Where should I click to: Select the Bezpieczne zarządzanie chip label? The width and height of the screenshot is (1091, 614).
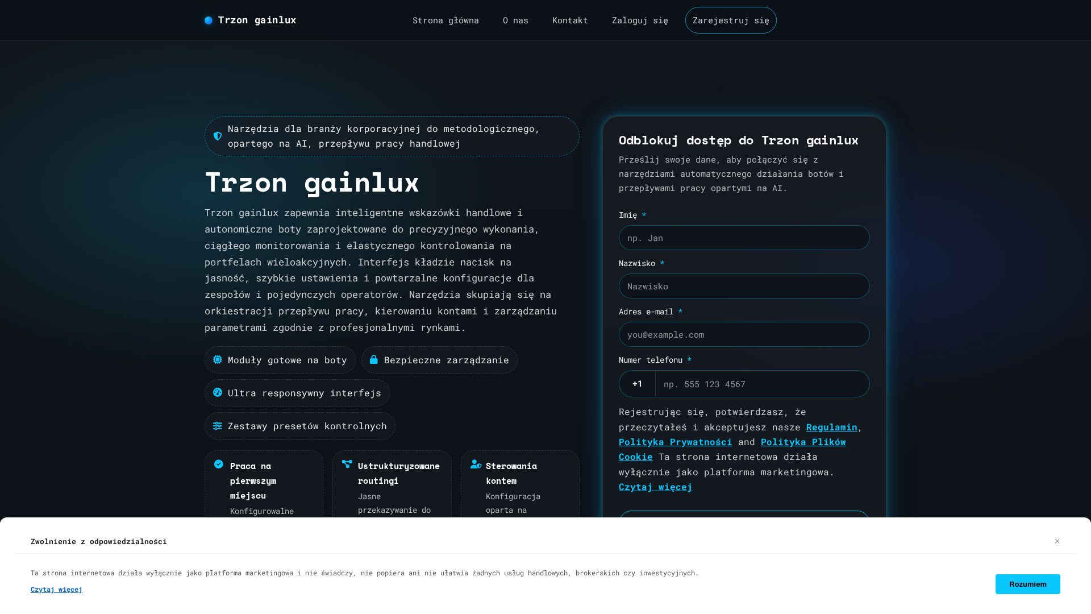446,360
